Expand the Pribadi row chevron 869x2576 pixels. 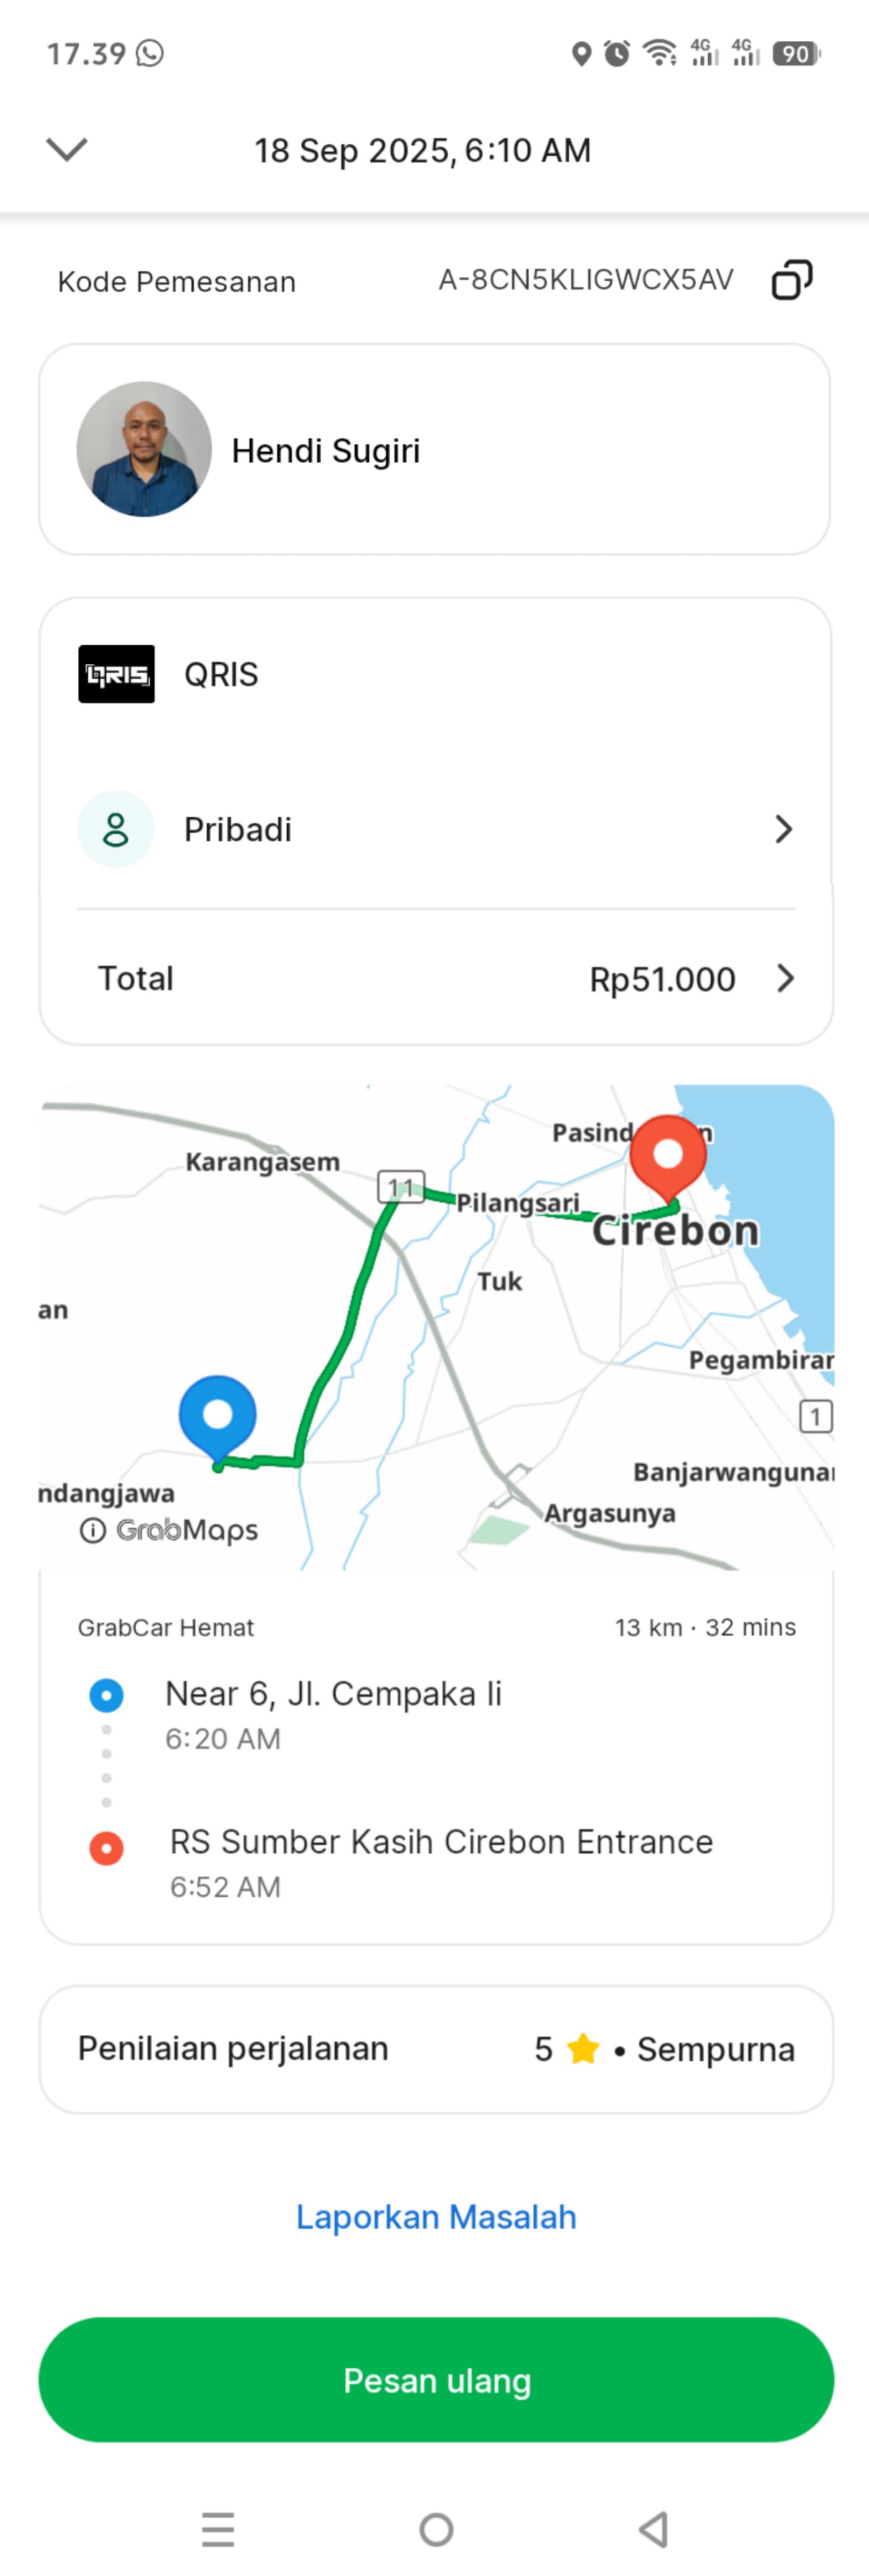click(784, 829)
